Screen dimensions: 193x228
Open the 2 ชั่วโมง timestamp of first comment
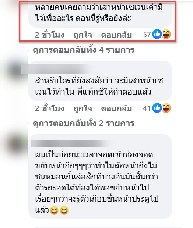point(49,35)
